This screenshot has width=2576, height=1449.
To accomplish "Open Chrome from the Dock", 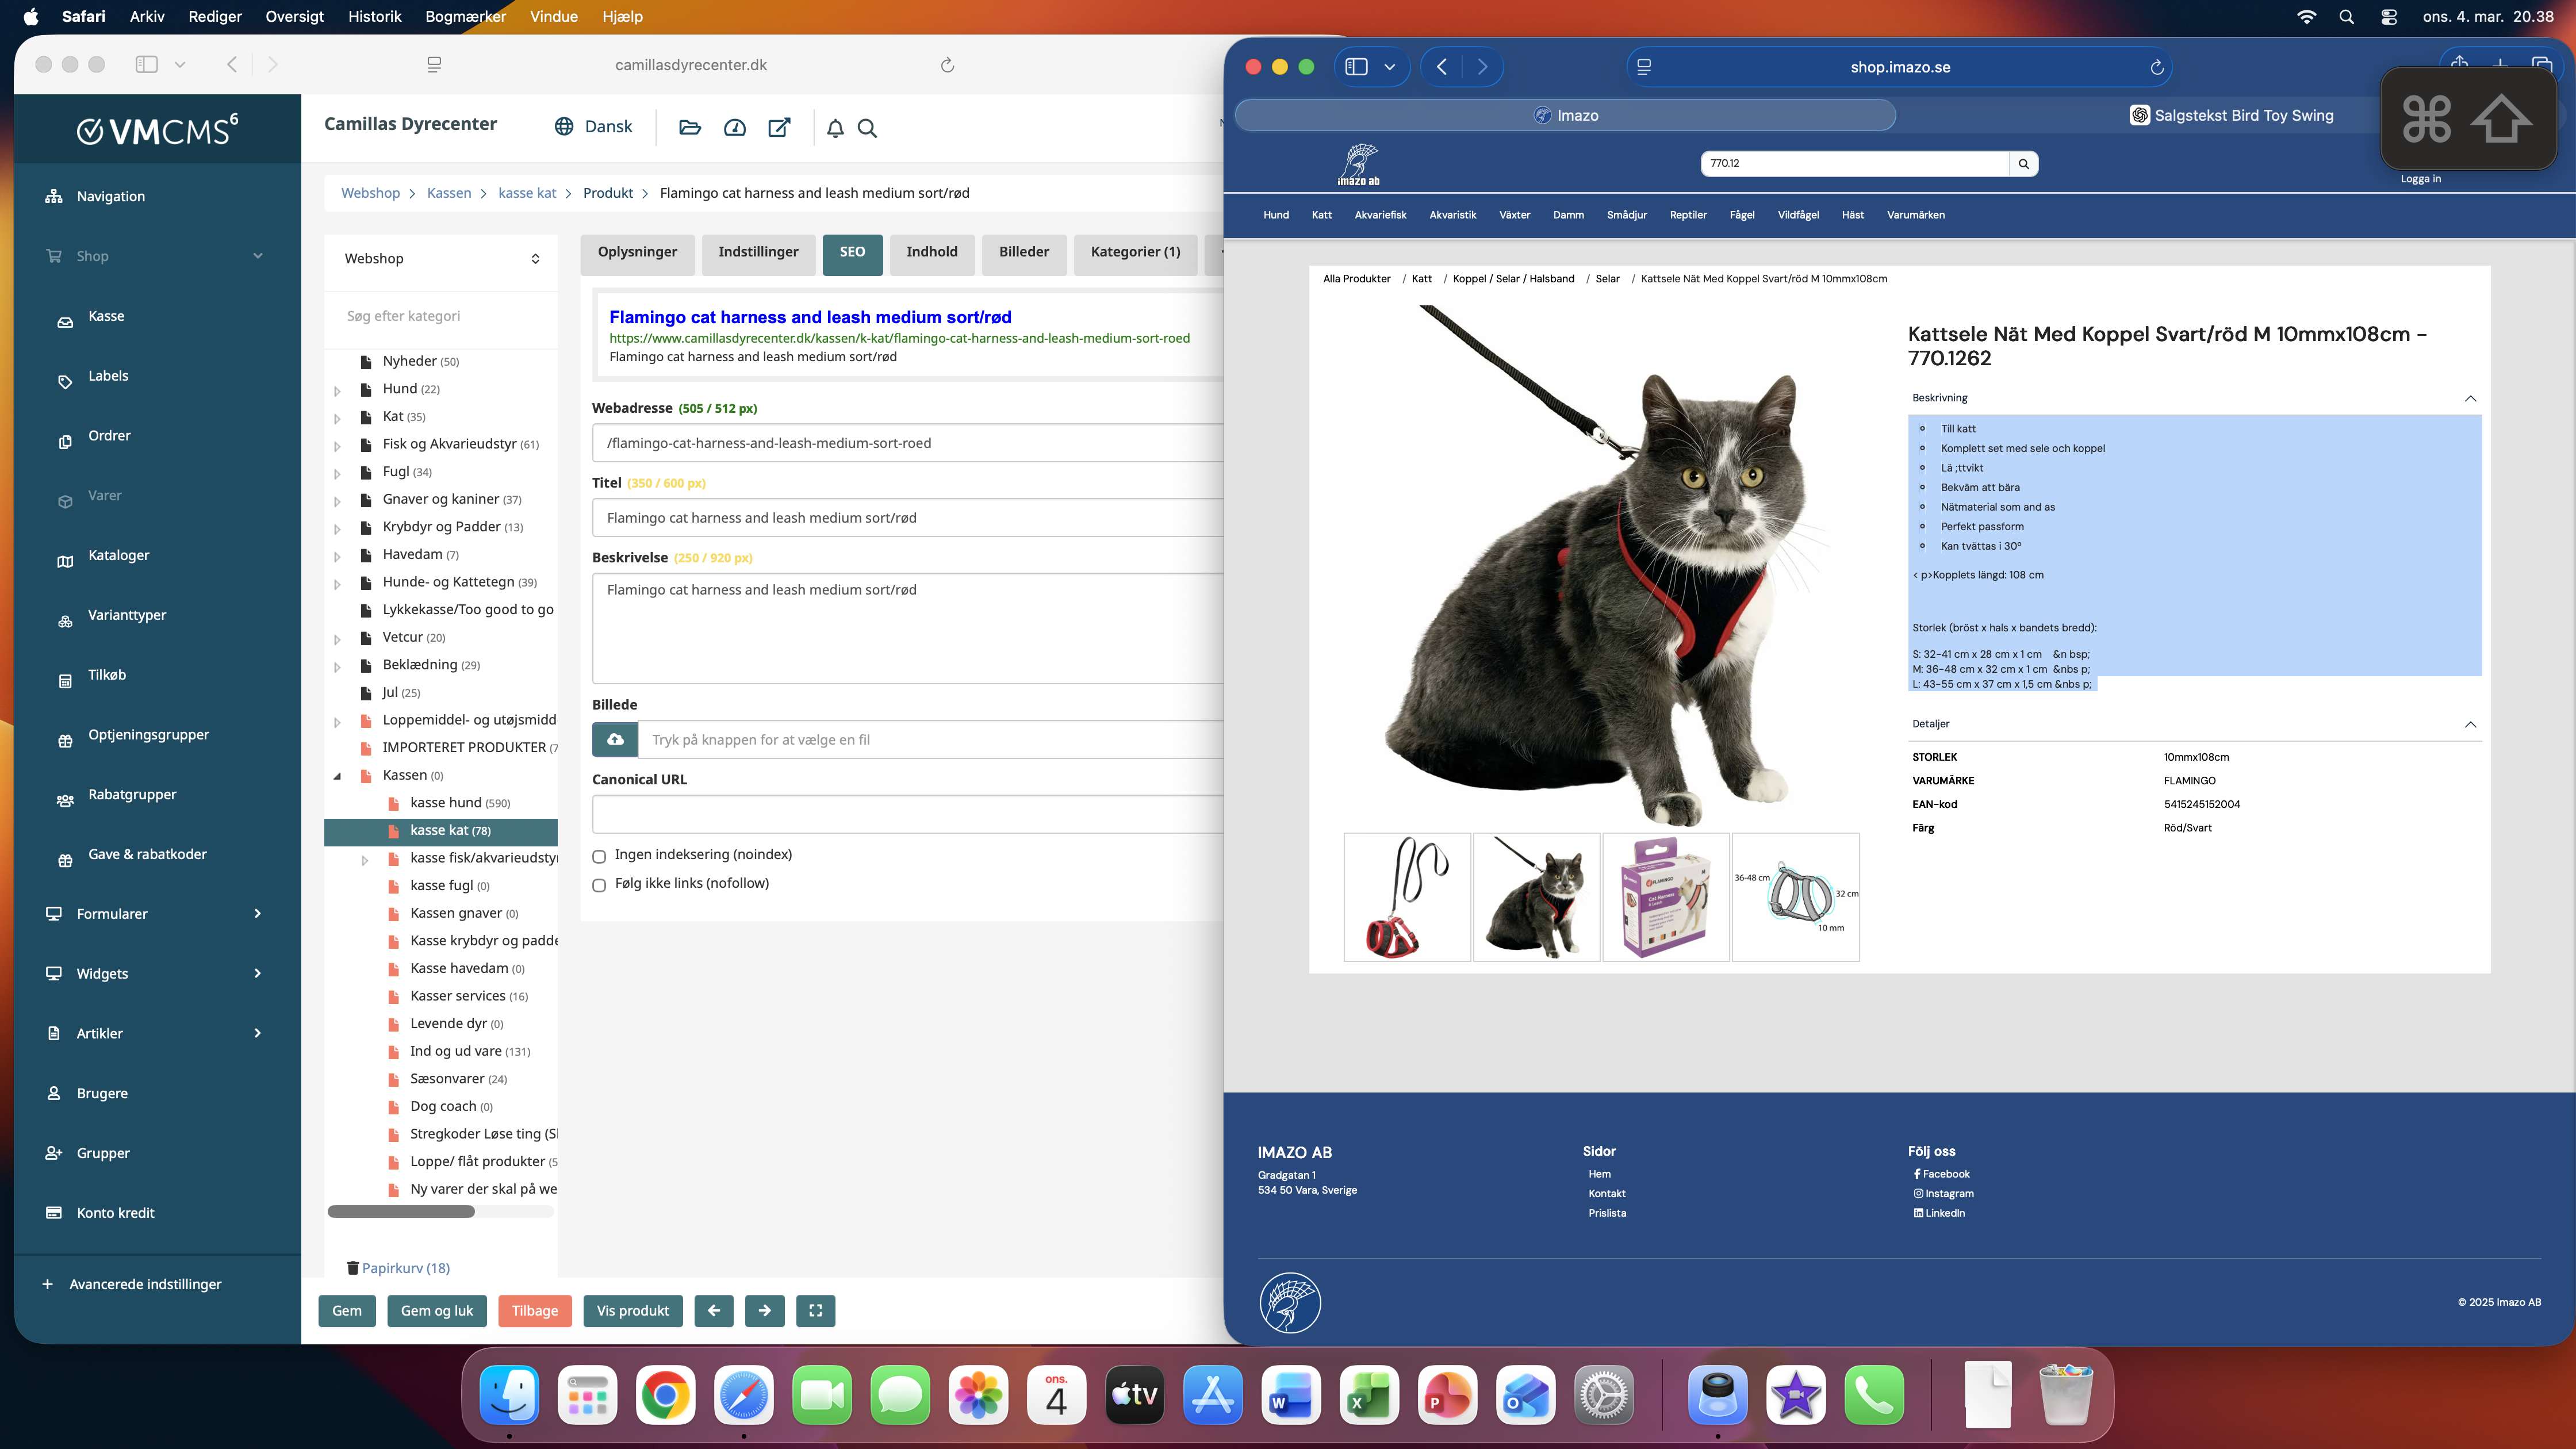I will click(x=665, y=1394).
